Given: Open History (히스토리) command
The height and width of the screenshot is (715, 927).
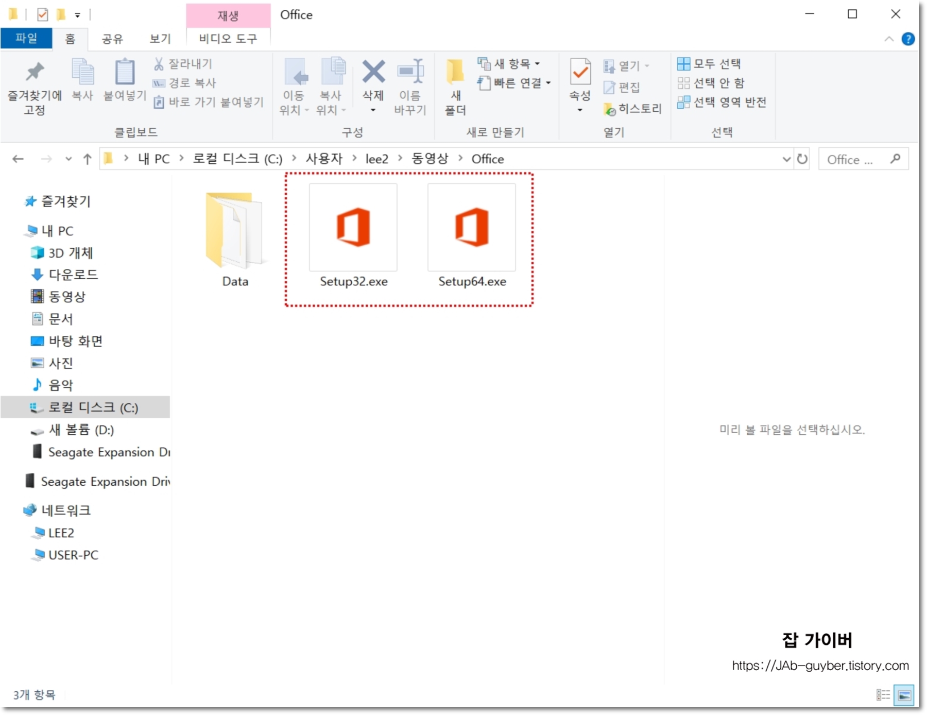Looking at the screenshot, I should point(632,109).
